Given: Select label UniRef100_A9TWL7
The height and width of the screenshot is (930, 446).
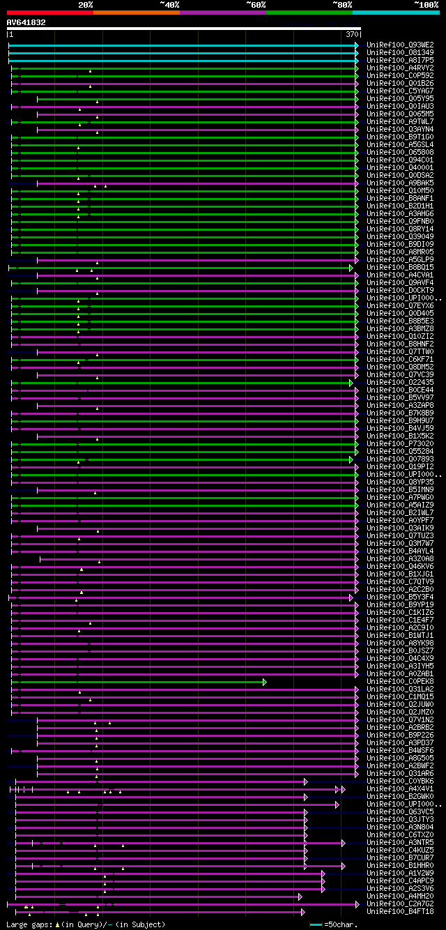Looking at the screenshot, I should tap(400, 122).
